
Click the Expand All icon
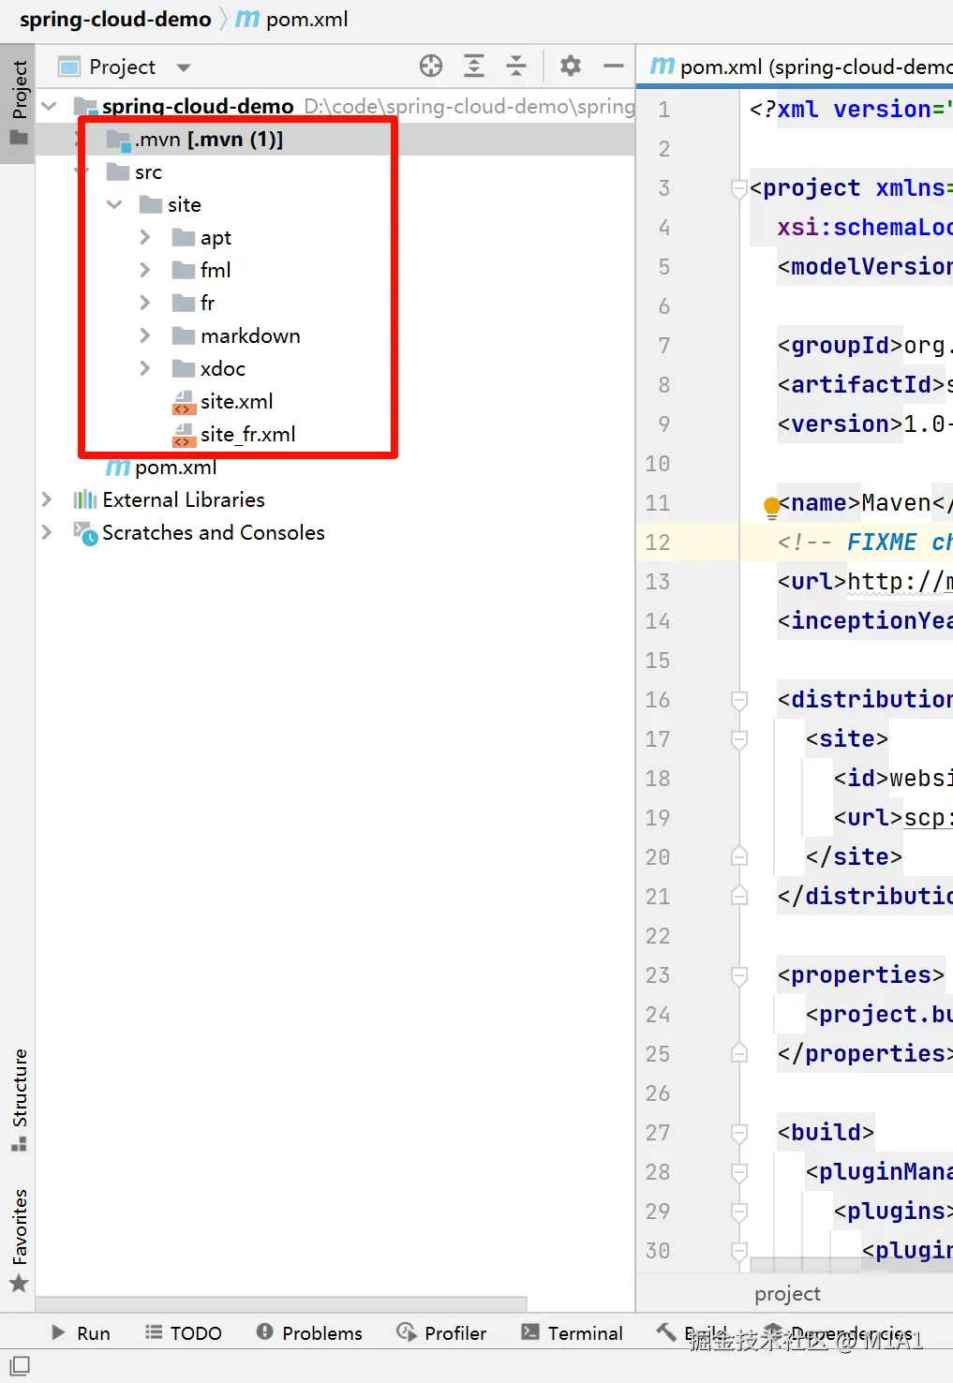tap(474, 66)
